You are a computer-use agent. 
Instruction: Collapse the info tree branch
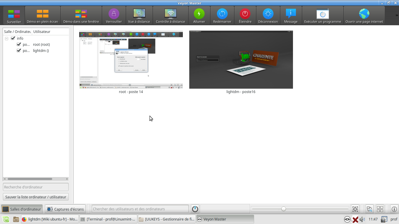click(6, 38)
